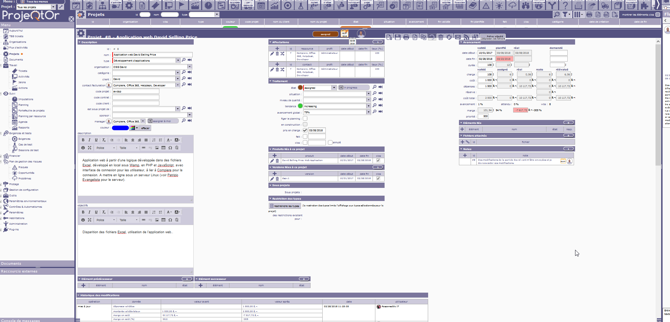Open Planning in the left menu
Screen dimensions: 670x322
click(x=23, y=105)
